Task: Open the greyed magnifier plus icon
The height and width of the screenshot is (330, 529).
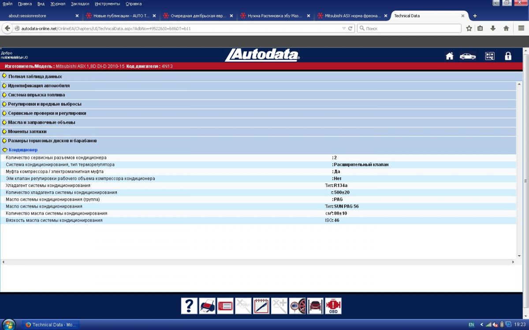Action: pos(279,306)
